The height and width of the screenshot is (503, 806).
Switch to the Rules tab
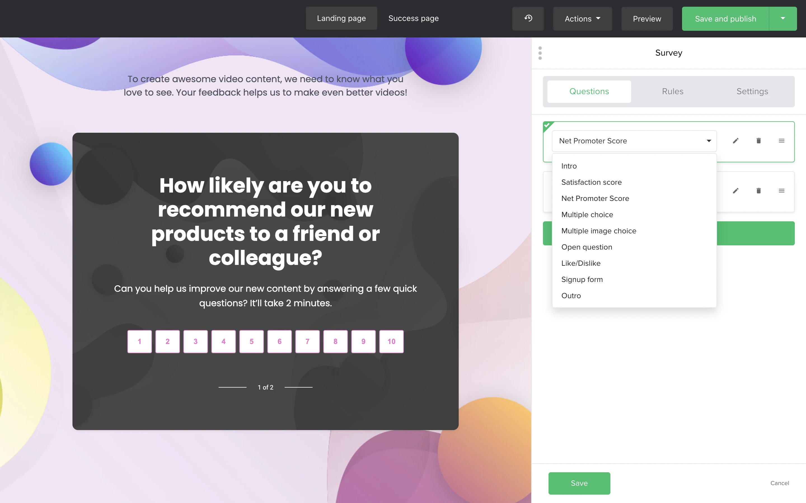pos(673,91)
